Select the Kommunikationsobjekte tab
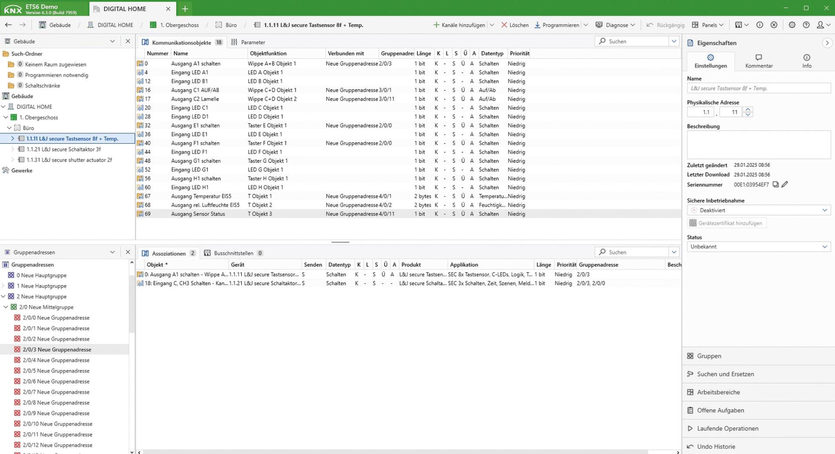Image resolution: width=835 pixels, height=454 pixels. pos(182,42)
